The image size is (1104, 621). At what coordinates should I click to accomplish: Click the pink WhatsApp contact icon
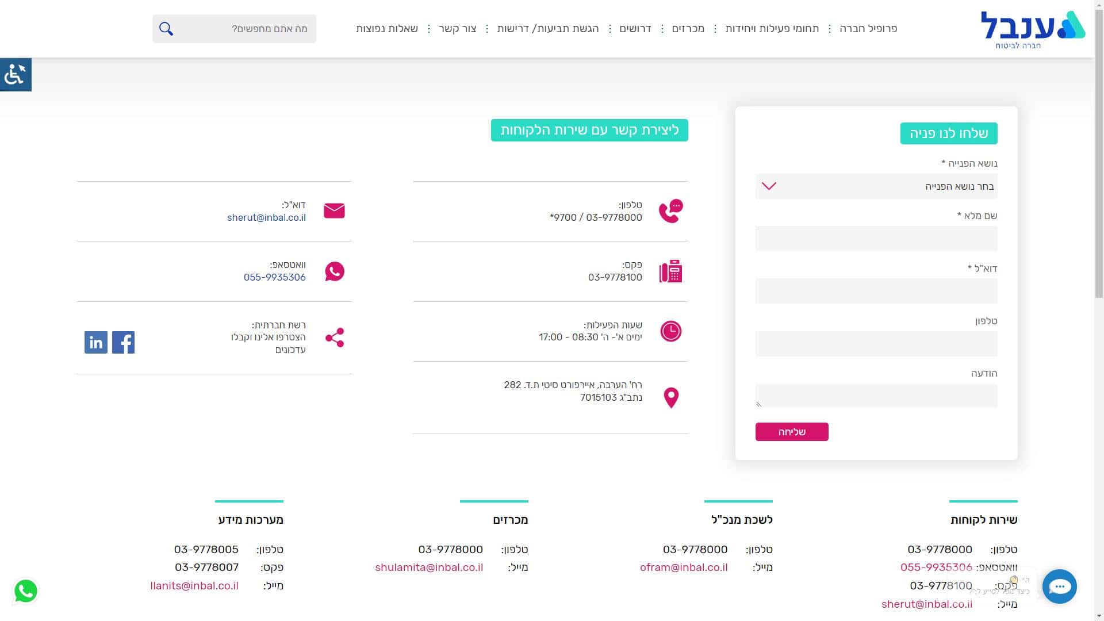[x=334, y=271]
